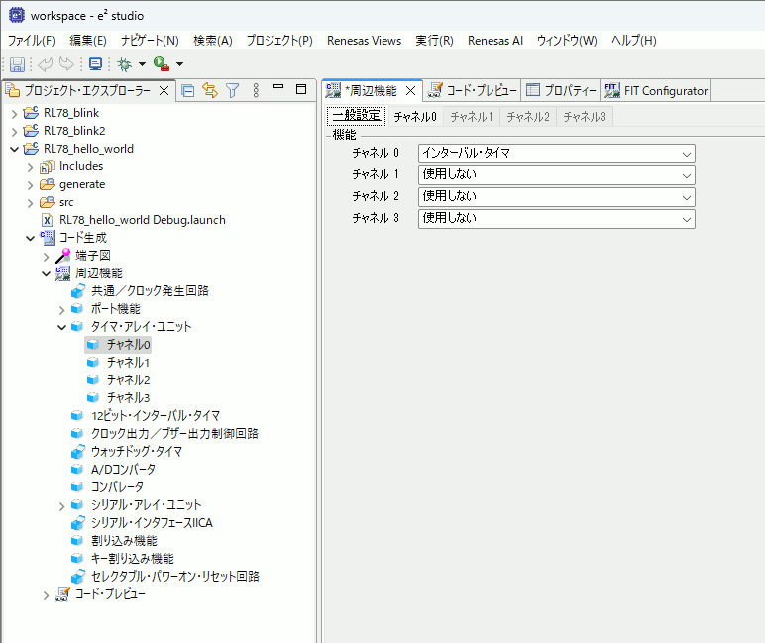Image resolution: width=765 pixels, height=643 pixels.
Task: Click the Debug bug icon in toolbar
Action: point(124,64)
